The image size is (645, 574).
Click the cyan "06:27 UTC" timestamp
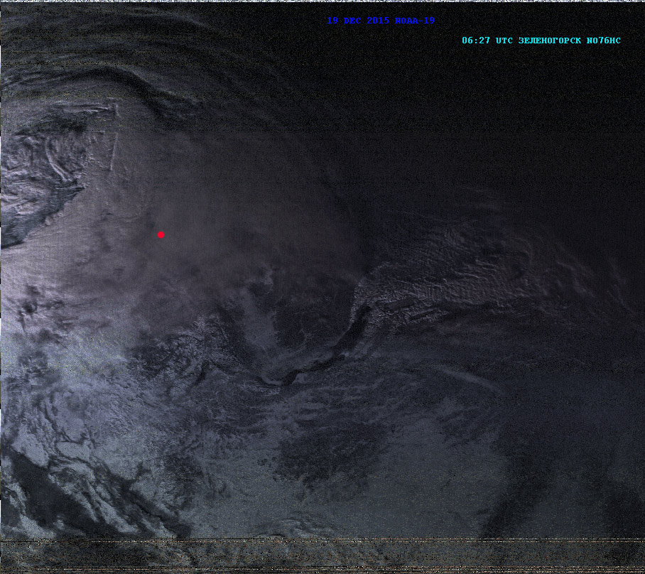[487, 40]
